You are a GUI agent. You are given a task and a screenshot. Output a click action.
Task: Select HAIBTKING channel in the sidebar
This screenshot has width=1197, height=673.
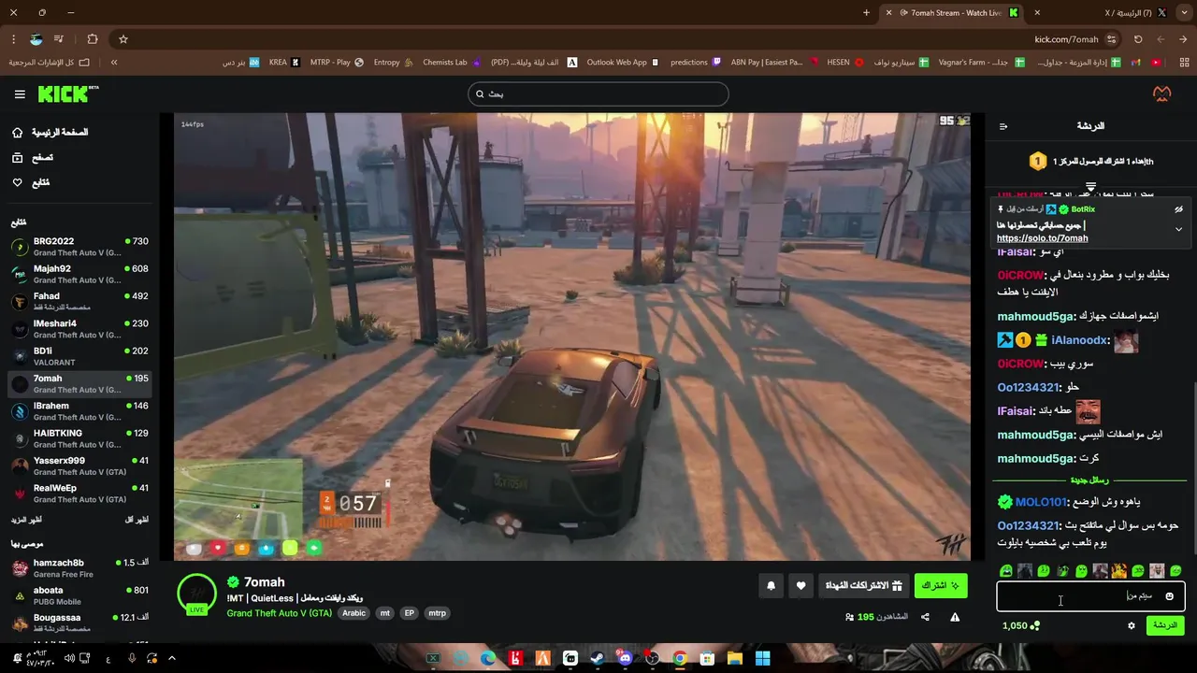tap(79, 438)
